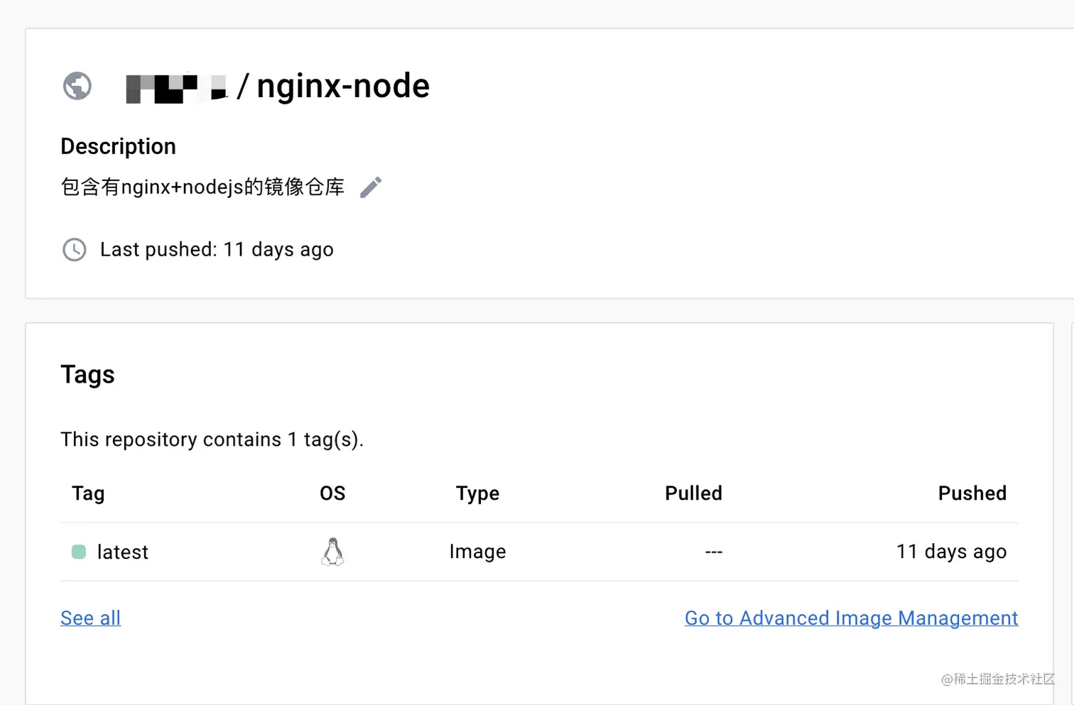The width and height of the screenshot is (1074, 705).
Task: Select the pencil icon to edit description
Action: point(371,187)
